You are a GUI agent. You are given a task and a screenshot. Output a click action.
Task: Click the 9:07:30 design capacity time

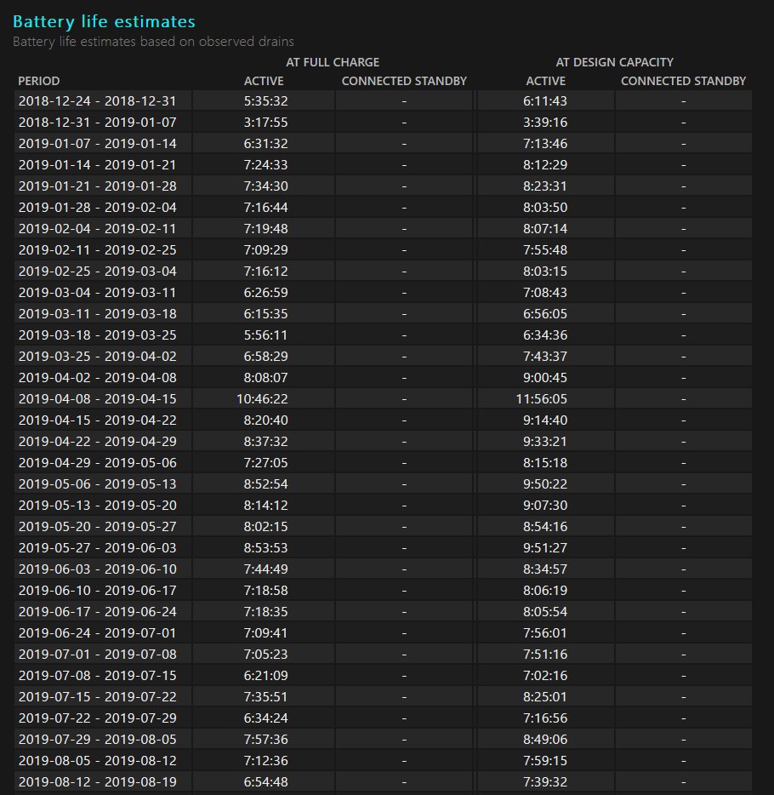[545, 506]
